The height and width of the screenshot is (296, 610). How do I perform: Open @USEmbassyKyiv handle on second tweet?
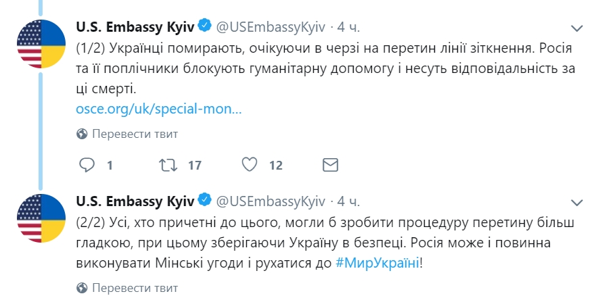(271, 201)
